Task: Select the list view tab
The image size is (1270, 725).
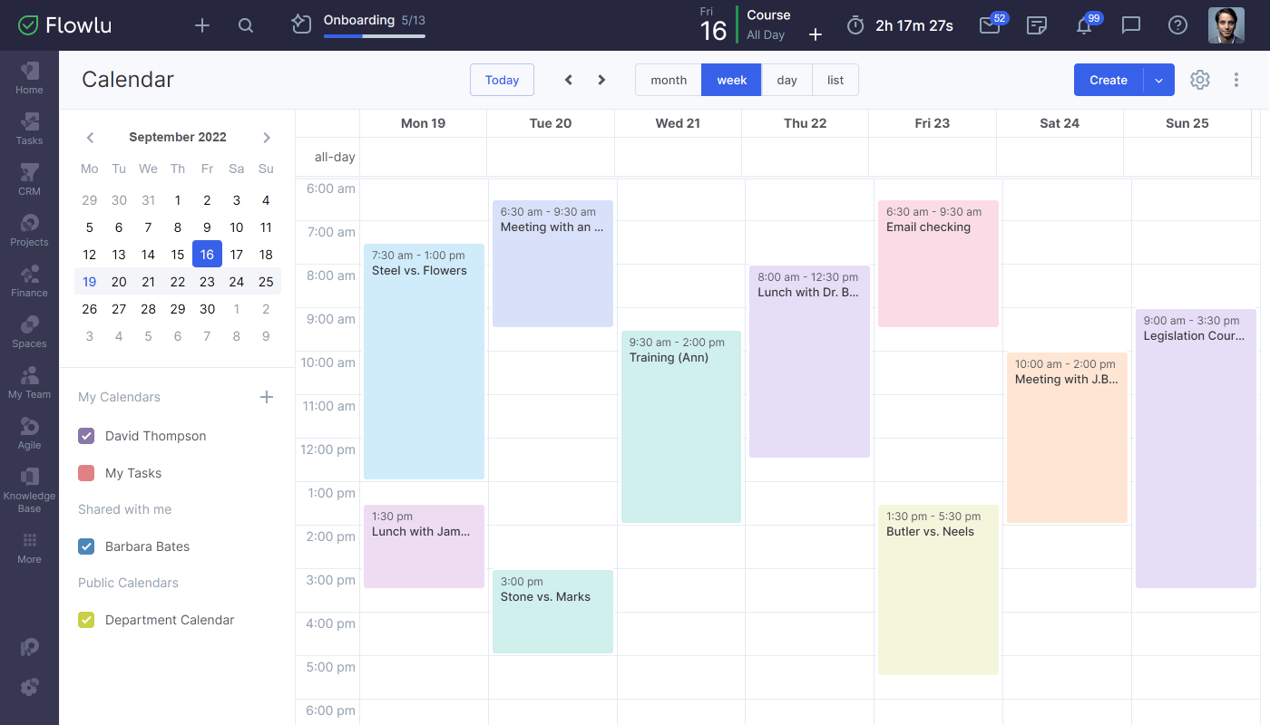Action: pyautogui.click(x=835, y=80)
